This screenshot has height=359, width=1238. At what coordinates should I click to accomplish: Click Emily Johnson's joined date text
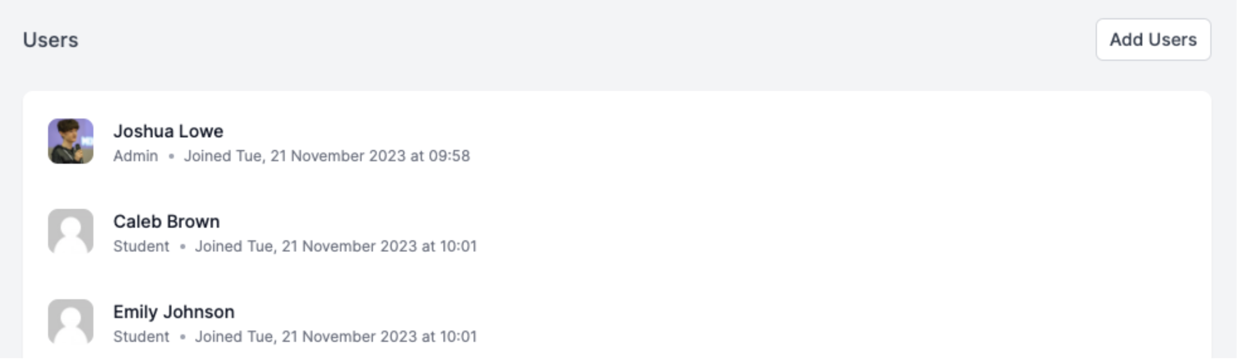click(335, 336)
